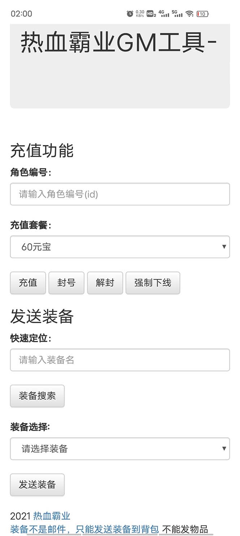This screenshot has height=536, width=240.
Task: Tap the battery indicator showing 10
Action: 202,13
